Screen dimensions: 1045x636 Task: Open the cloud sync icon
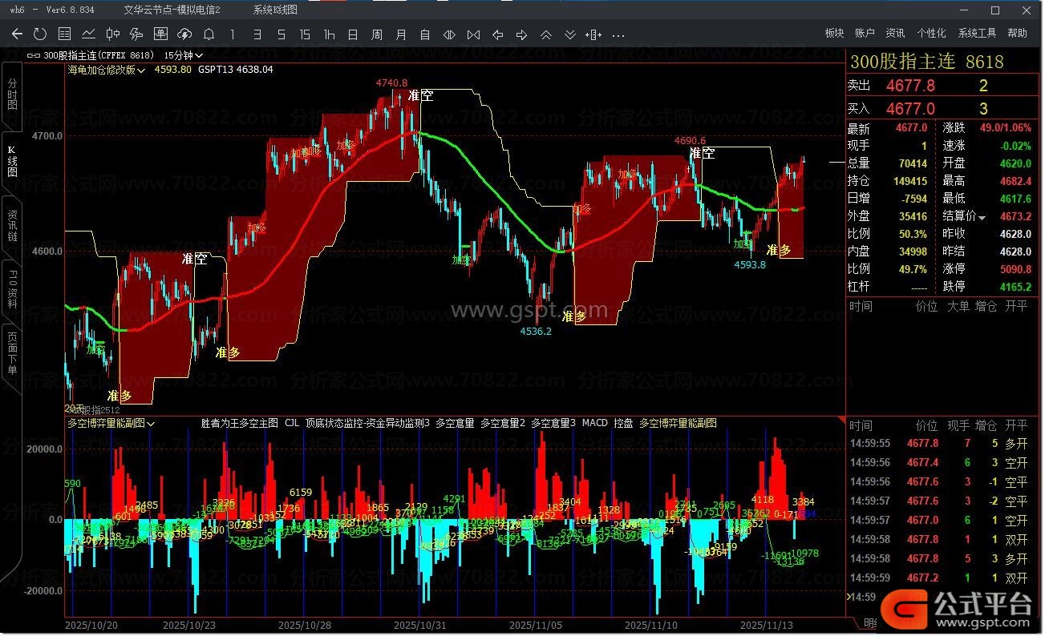[x=184, y=34]
